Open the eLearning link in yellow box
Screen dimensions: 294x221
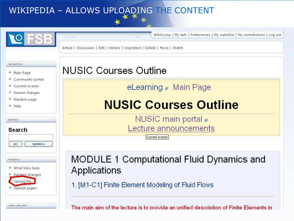pos(145,87)
